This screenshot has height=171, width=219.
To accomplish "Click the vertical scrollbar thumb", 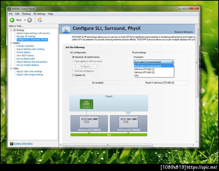I will 197,63.
